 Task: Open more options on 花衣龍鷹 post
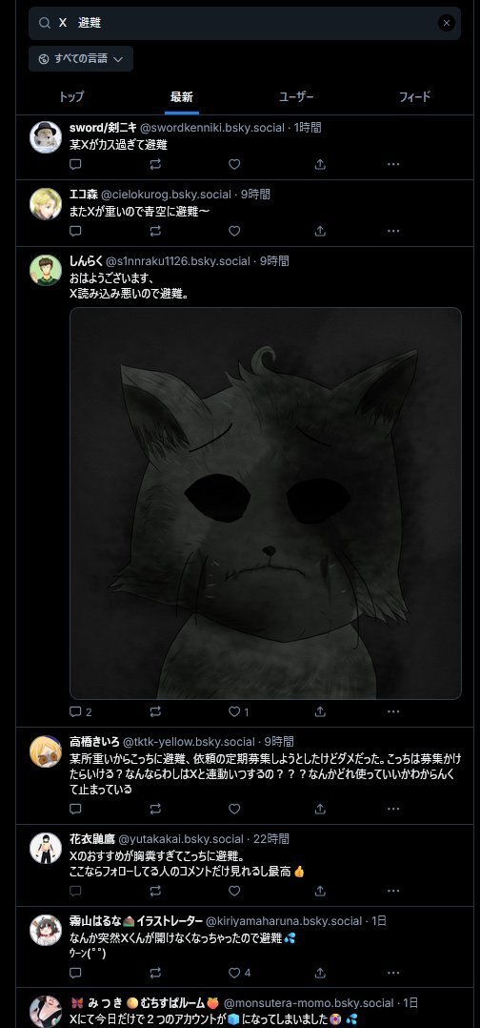point(393,891)
